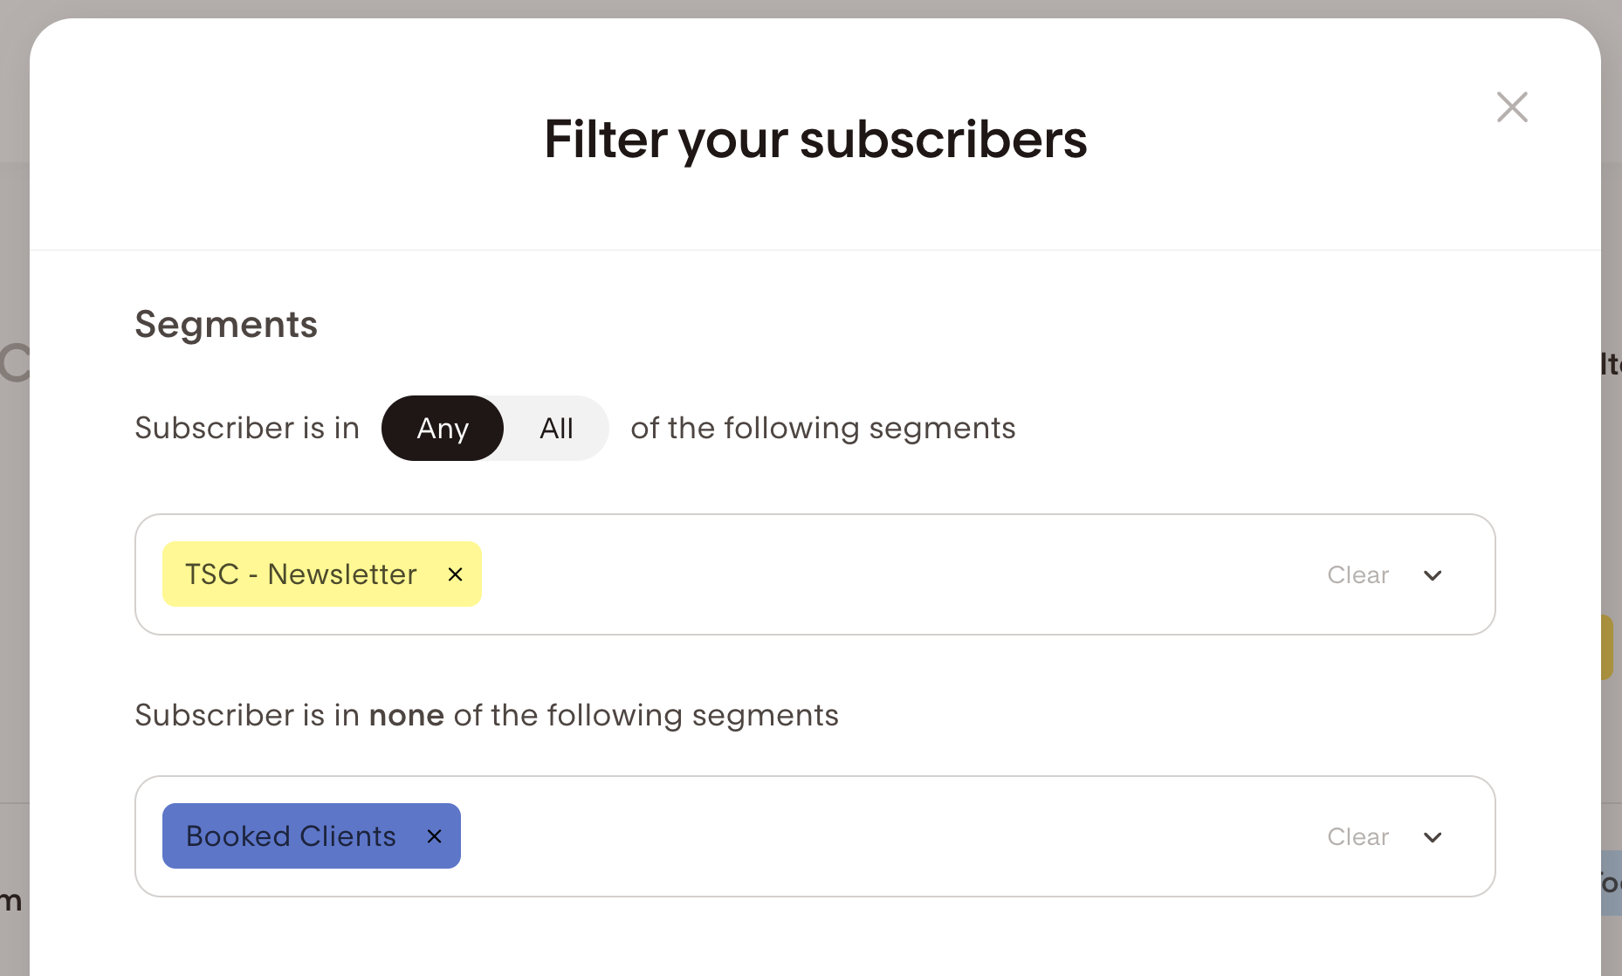The height and width of the screenshot is (976, 1622).
Task: Click the partially hidden blue element at bottom right
Action: (1612, 883)
